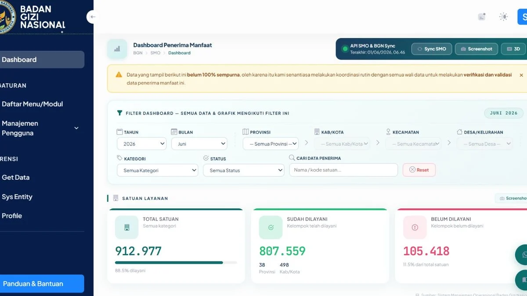This screenshot has width=527, height=296.
Task: Click the map icon beside Provinsi
Action: 245,132
